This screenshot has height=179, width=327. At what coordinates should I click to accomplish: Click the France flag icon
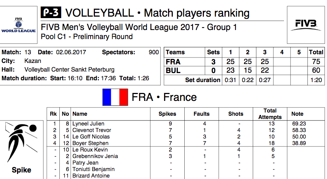(x=115, y=97)
